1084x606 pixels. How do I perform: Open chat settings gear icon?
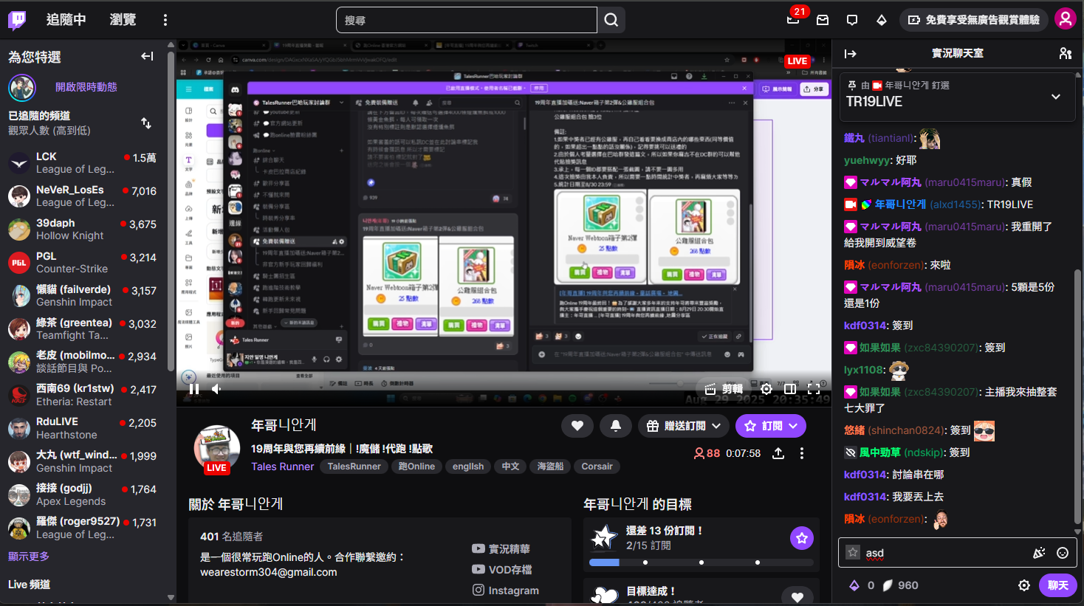tap(1023, 585)
